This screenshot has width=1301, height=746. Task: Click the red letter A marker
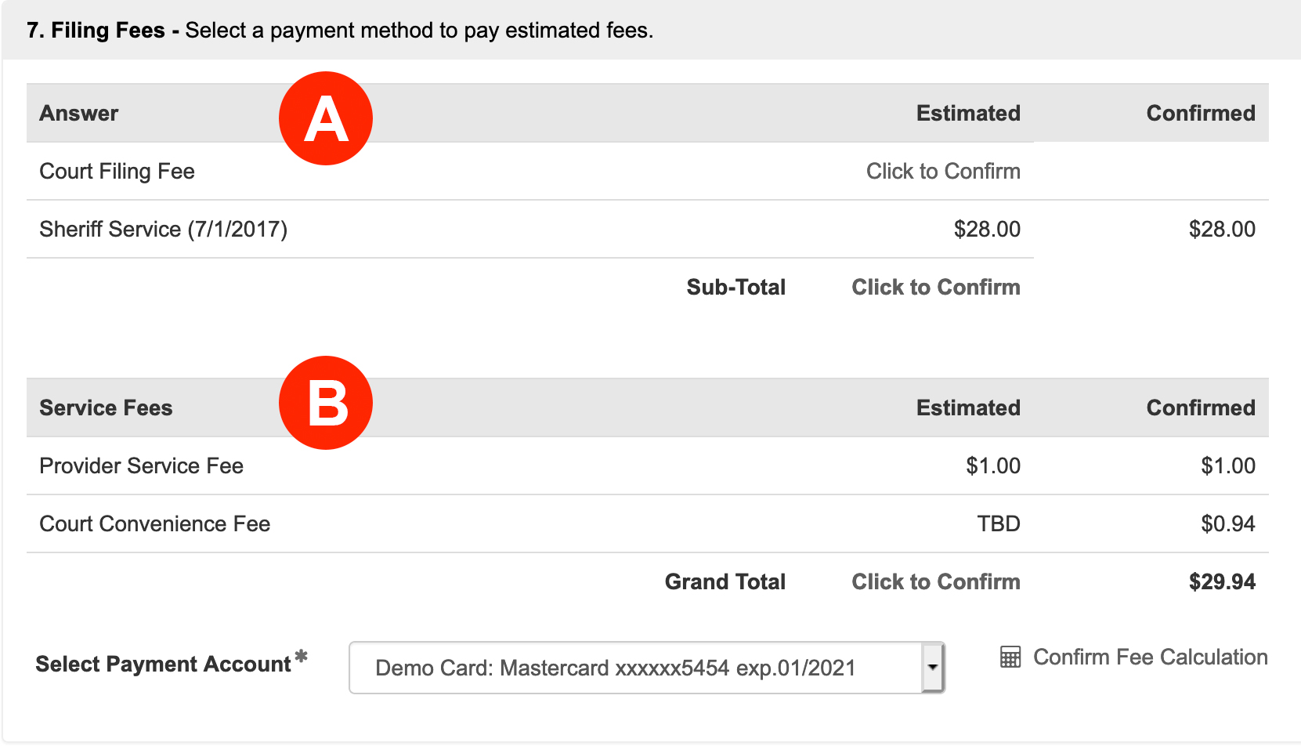coord(326,118)
